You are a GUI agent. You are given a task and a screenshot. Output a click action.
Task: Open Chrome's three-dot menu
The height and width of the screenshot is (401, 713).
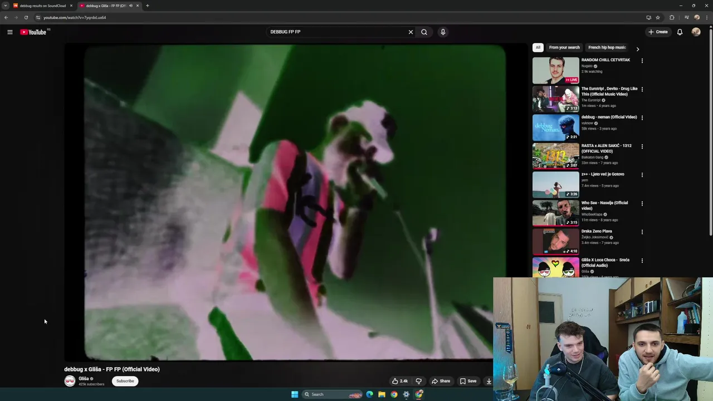pos(706,17)
